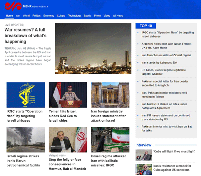201x176 pixels.
Task: Click the Mehr News Agency red logo
Action: (13, 6)
